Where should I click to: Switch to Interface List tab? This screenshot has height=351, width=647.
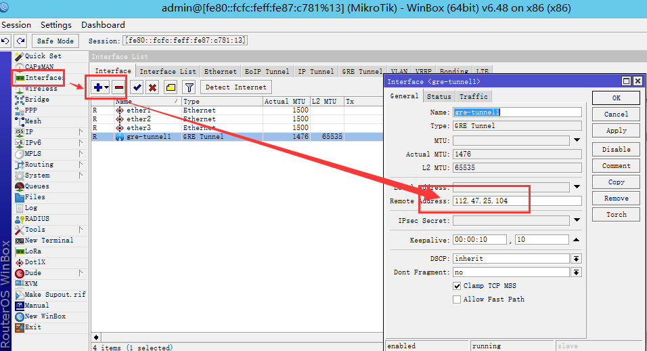pyautogui.click(x=168, y=71)
